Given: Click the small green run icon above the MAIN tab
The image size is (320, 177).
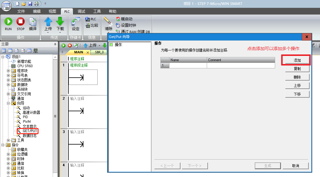Looking at the screenshot, I should [x=63, y=45].
